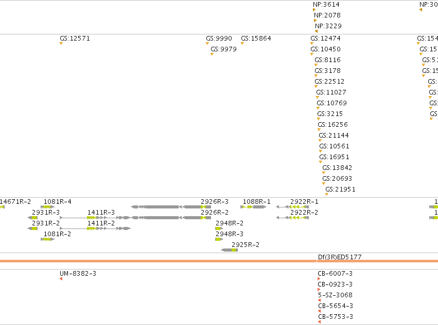This screenshot has height=325, width=438.
Task: Select the 1081R-4 transcript label
Action: click(58, 202)
